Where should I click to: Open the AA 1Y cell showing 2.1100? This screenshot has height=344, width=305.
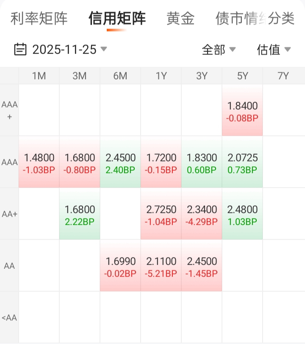[161, 266]
